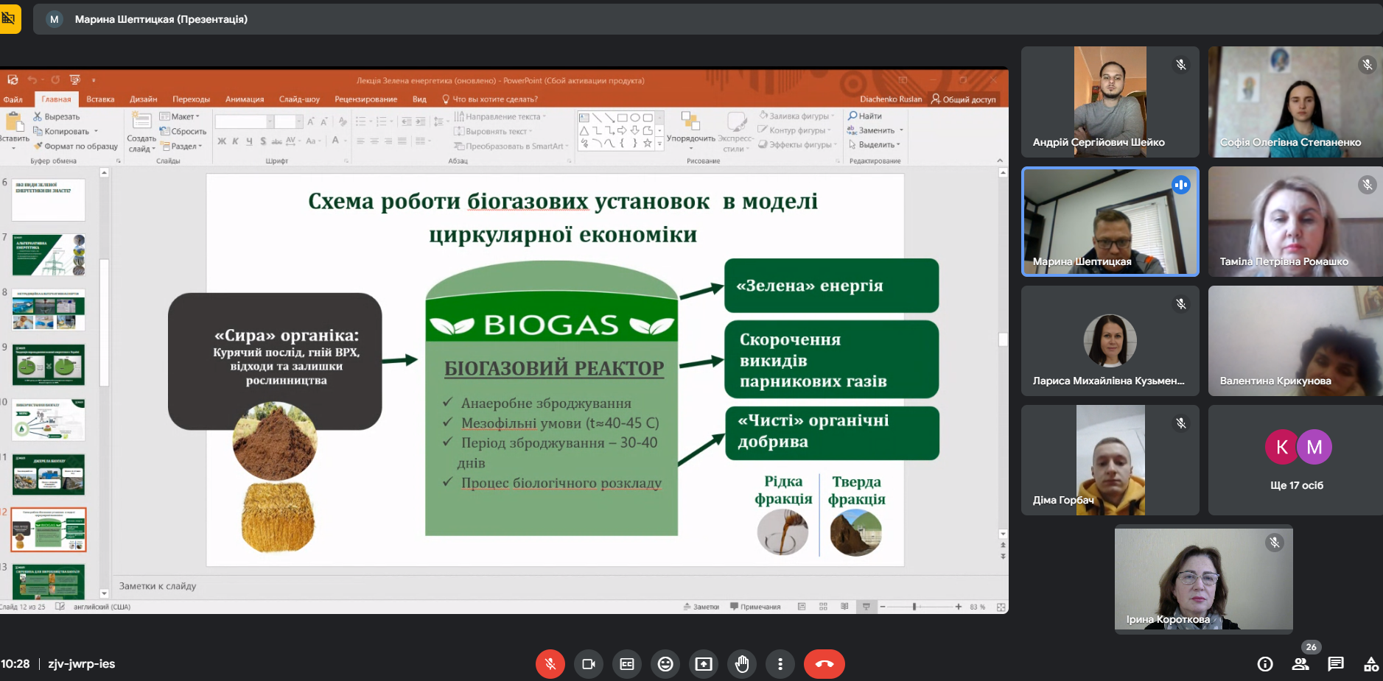Toggle text shadow S formatting

coord(263,141)
